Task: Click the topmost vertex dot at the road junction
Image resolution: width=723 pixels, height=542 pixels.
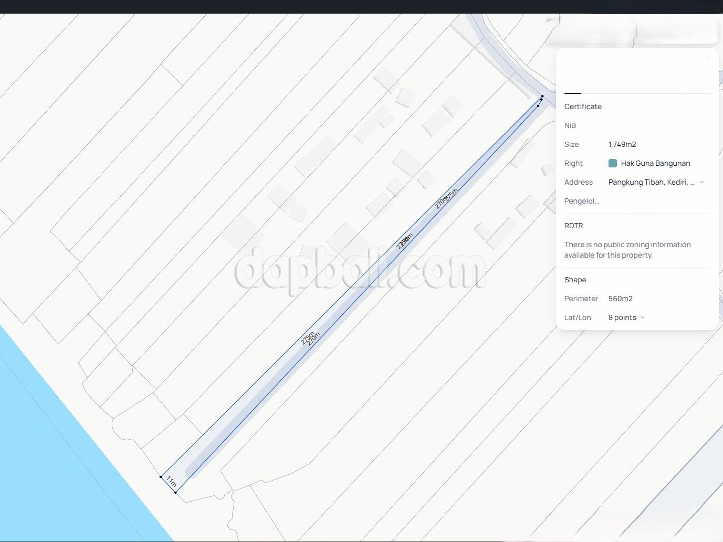Action: (x=542, y=96)
